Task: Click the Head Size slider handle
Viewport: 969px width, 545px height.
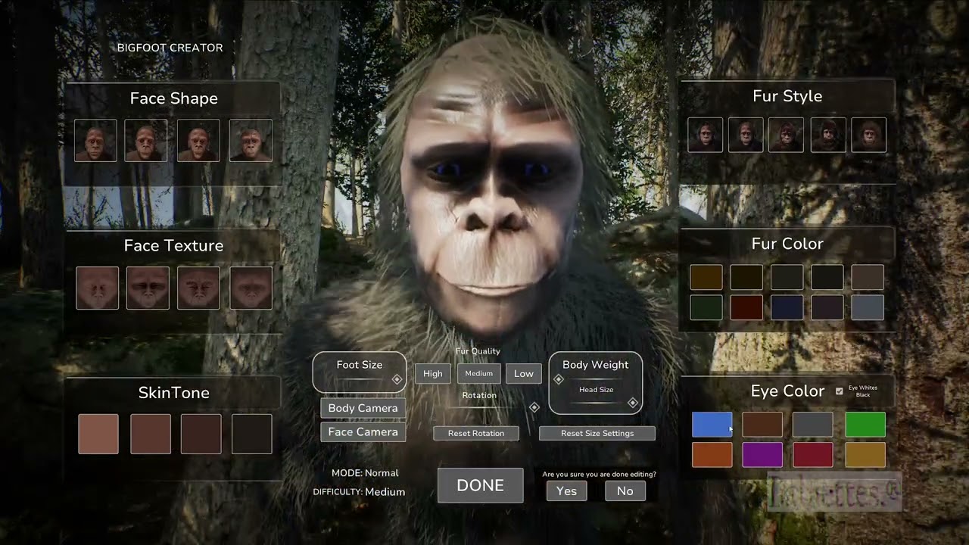Action: (633, 403)
